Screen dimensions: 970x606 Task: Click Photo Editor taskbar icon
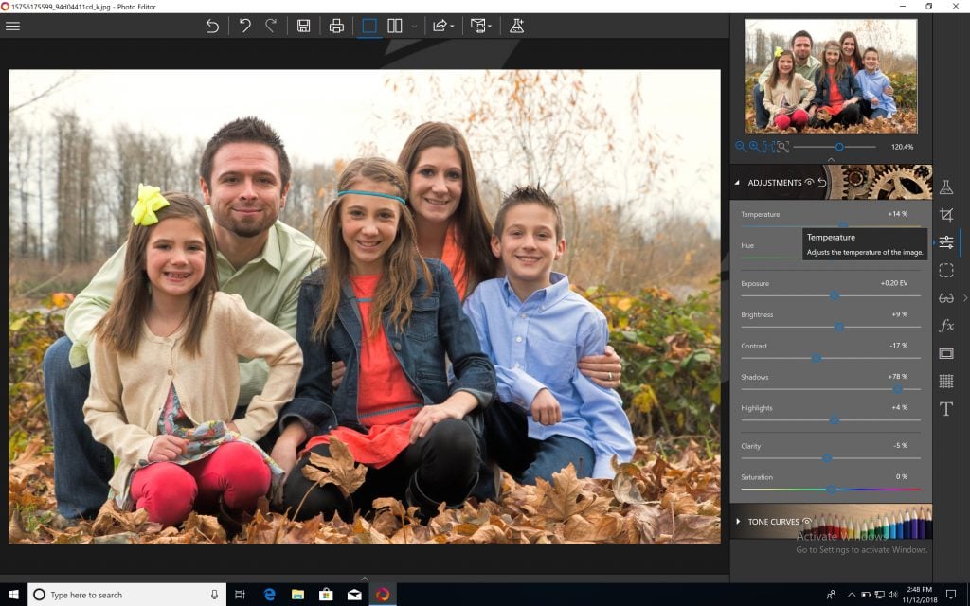[x=383, y=595]
